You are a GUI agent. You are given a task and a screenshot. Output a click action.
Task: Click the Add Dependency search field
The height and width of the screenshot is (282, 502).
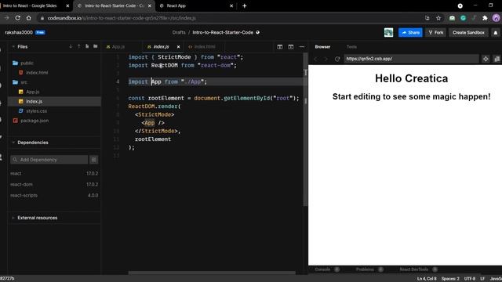coord(49,160)
